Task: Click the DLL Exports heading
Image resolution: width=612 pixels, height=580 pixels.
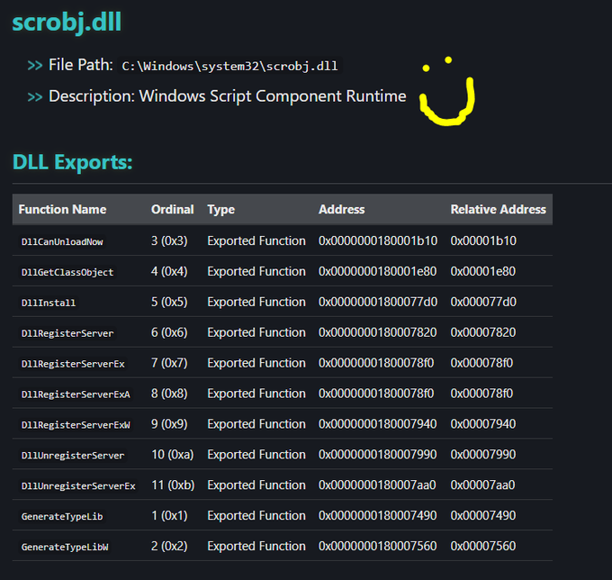Action: 73,162
